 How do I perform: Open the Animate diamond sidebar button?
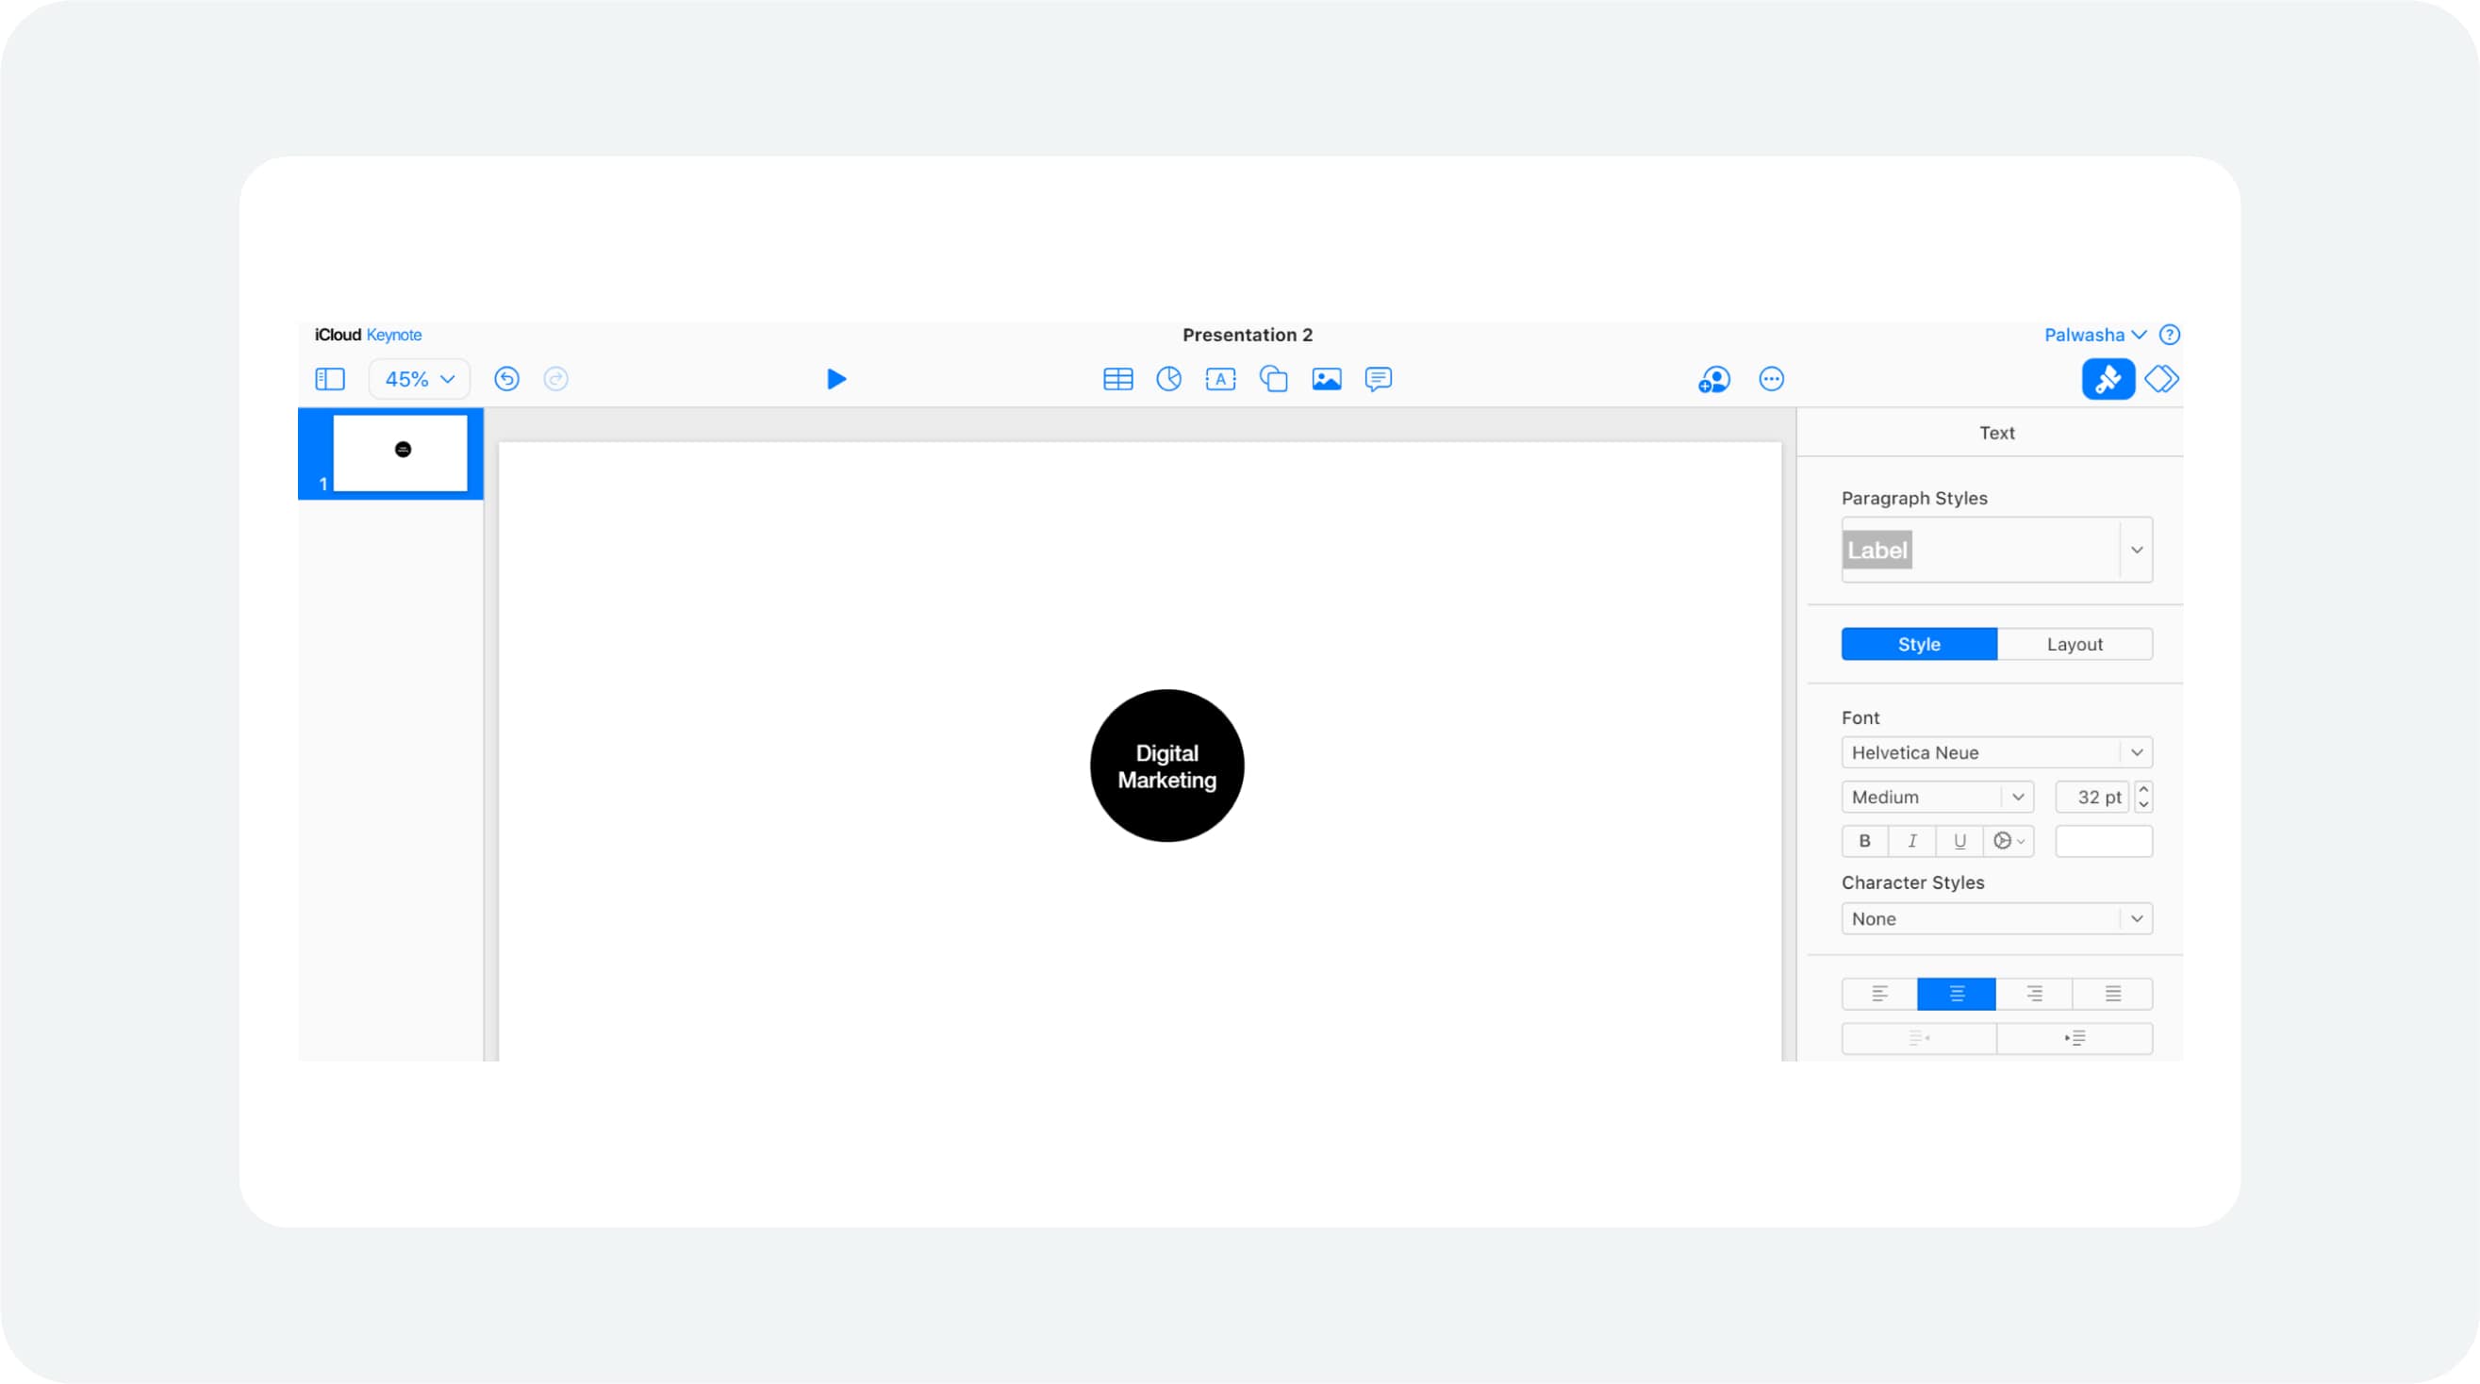click(x=2161, y=379)
